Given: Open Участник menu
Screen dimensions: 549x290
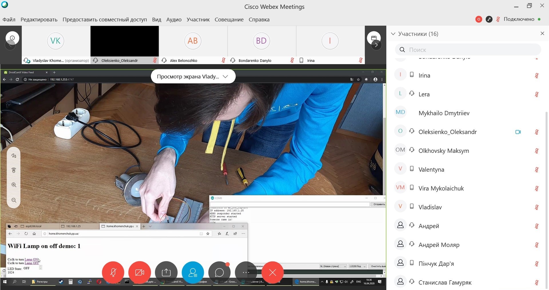Looking at the screenshot, I should coord(198,19).
